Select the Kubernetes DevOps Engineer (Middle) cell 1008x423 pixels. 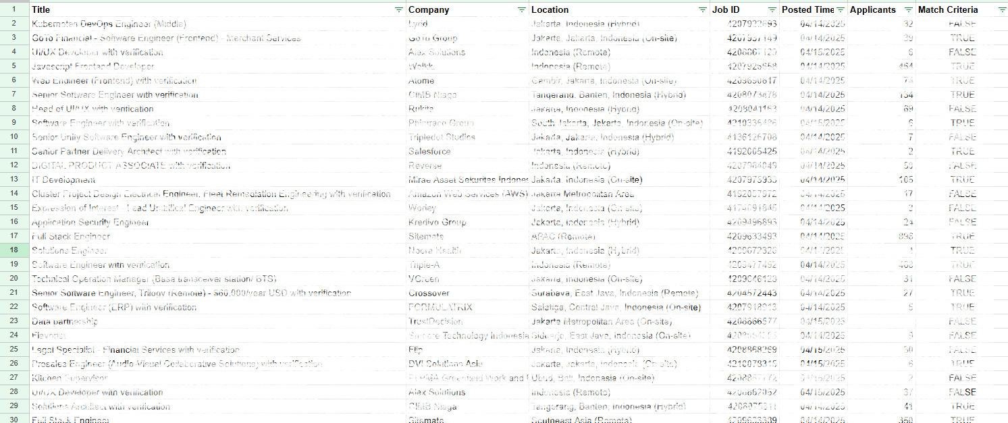[217, 24]
